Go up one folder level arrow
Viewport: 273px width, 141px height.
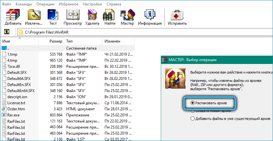point(7,32)
